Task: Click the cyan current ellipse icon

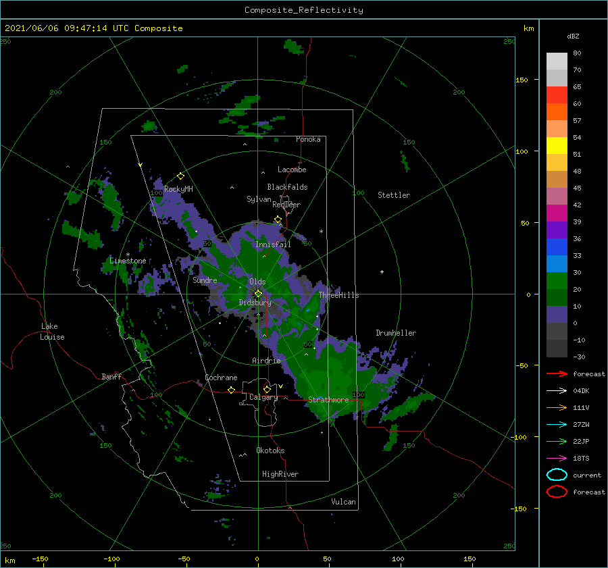Action: point(557,475)
